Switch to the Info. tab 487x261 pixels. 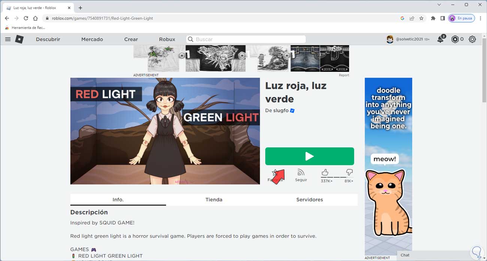pos(118,200)
